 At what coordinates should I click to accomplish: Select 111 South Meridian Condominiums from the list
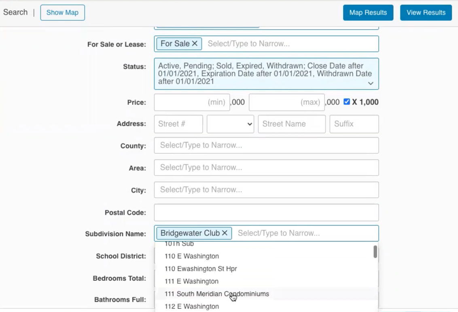click(217, 294)
